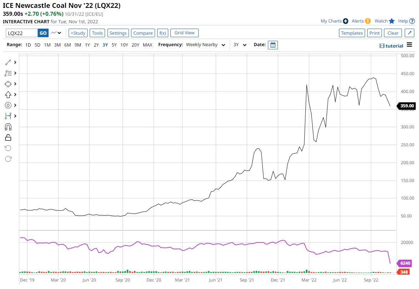Select the shapes drawing tool icon
Screen dimensions: 419x289
pyautogui.click(x=8, y=84)
